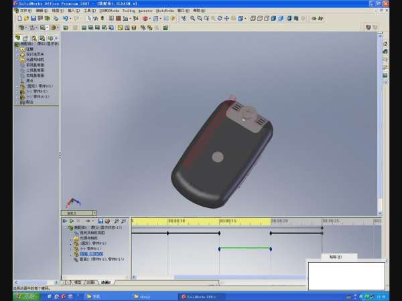Click the 光源与相机 lights icon in tree
This screenshot has height=301, width=402.
(x=22, y=60)
